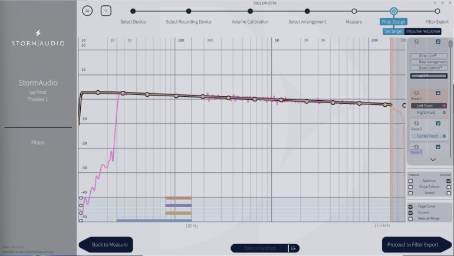454x256 pixels.
Task: Uncheck the Curtains checkbox
Action: point(410,213)
